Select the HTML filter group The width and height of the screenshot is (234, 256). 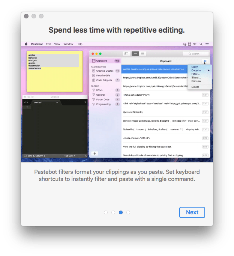[x=105, y=90]
